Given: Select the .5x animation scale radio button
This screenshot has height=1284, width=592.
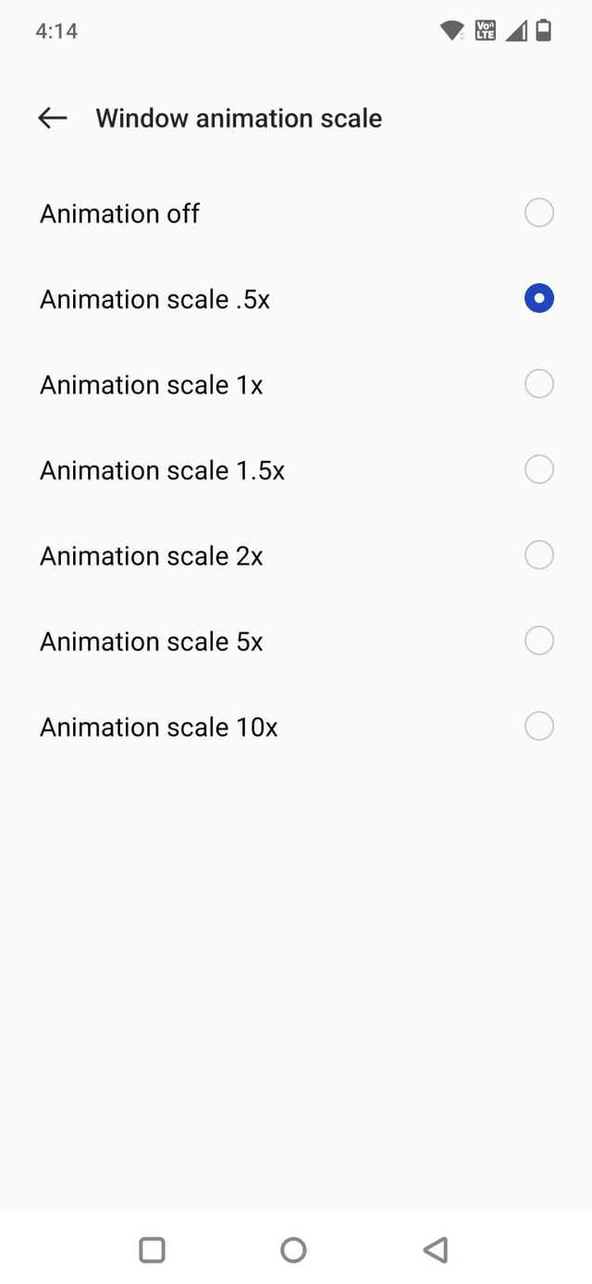Looking at the screenshot, I should pos(539,298).
